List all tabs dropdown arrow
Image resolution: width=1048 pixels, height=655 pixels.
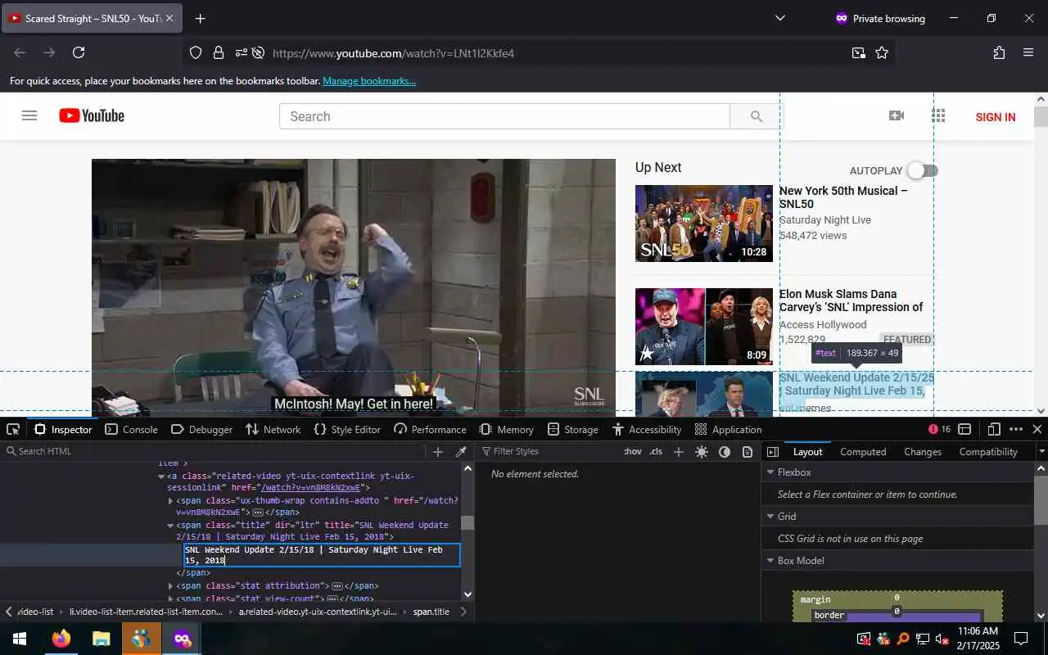tap(779, 18)
